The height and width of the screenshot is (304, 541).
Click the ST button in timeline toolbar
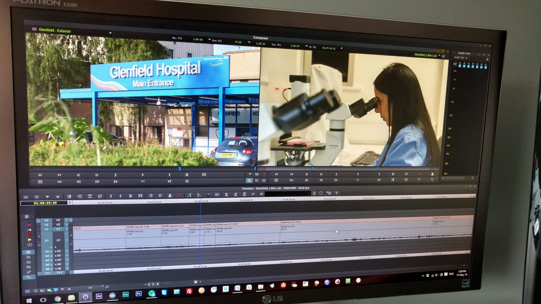253,194
